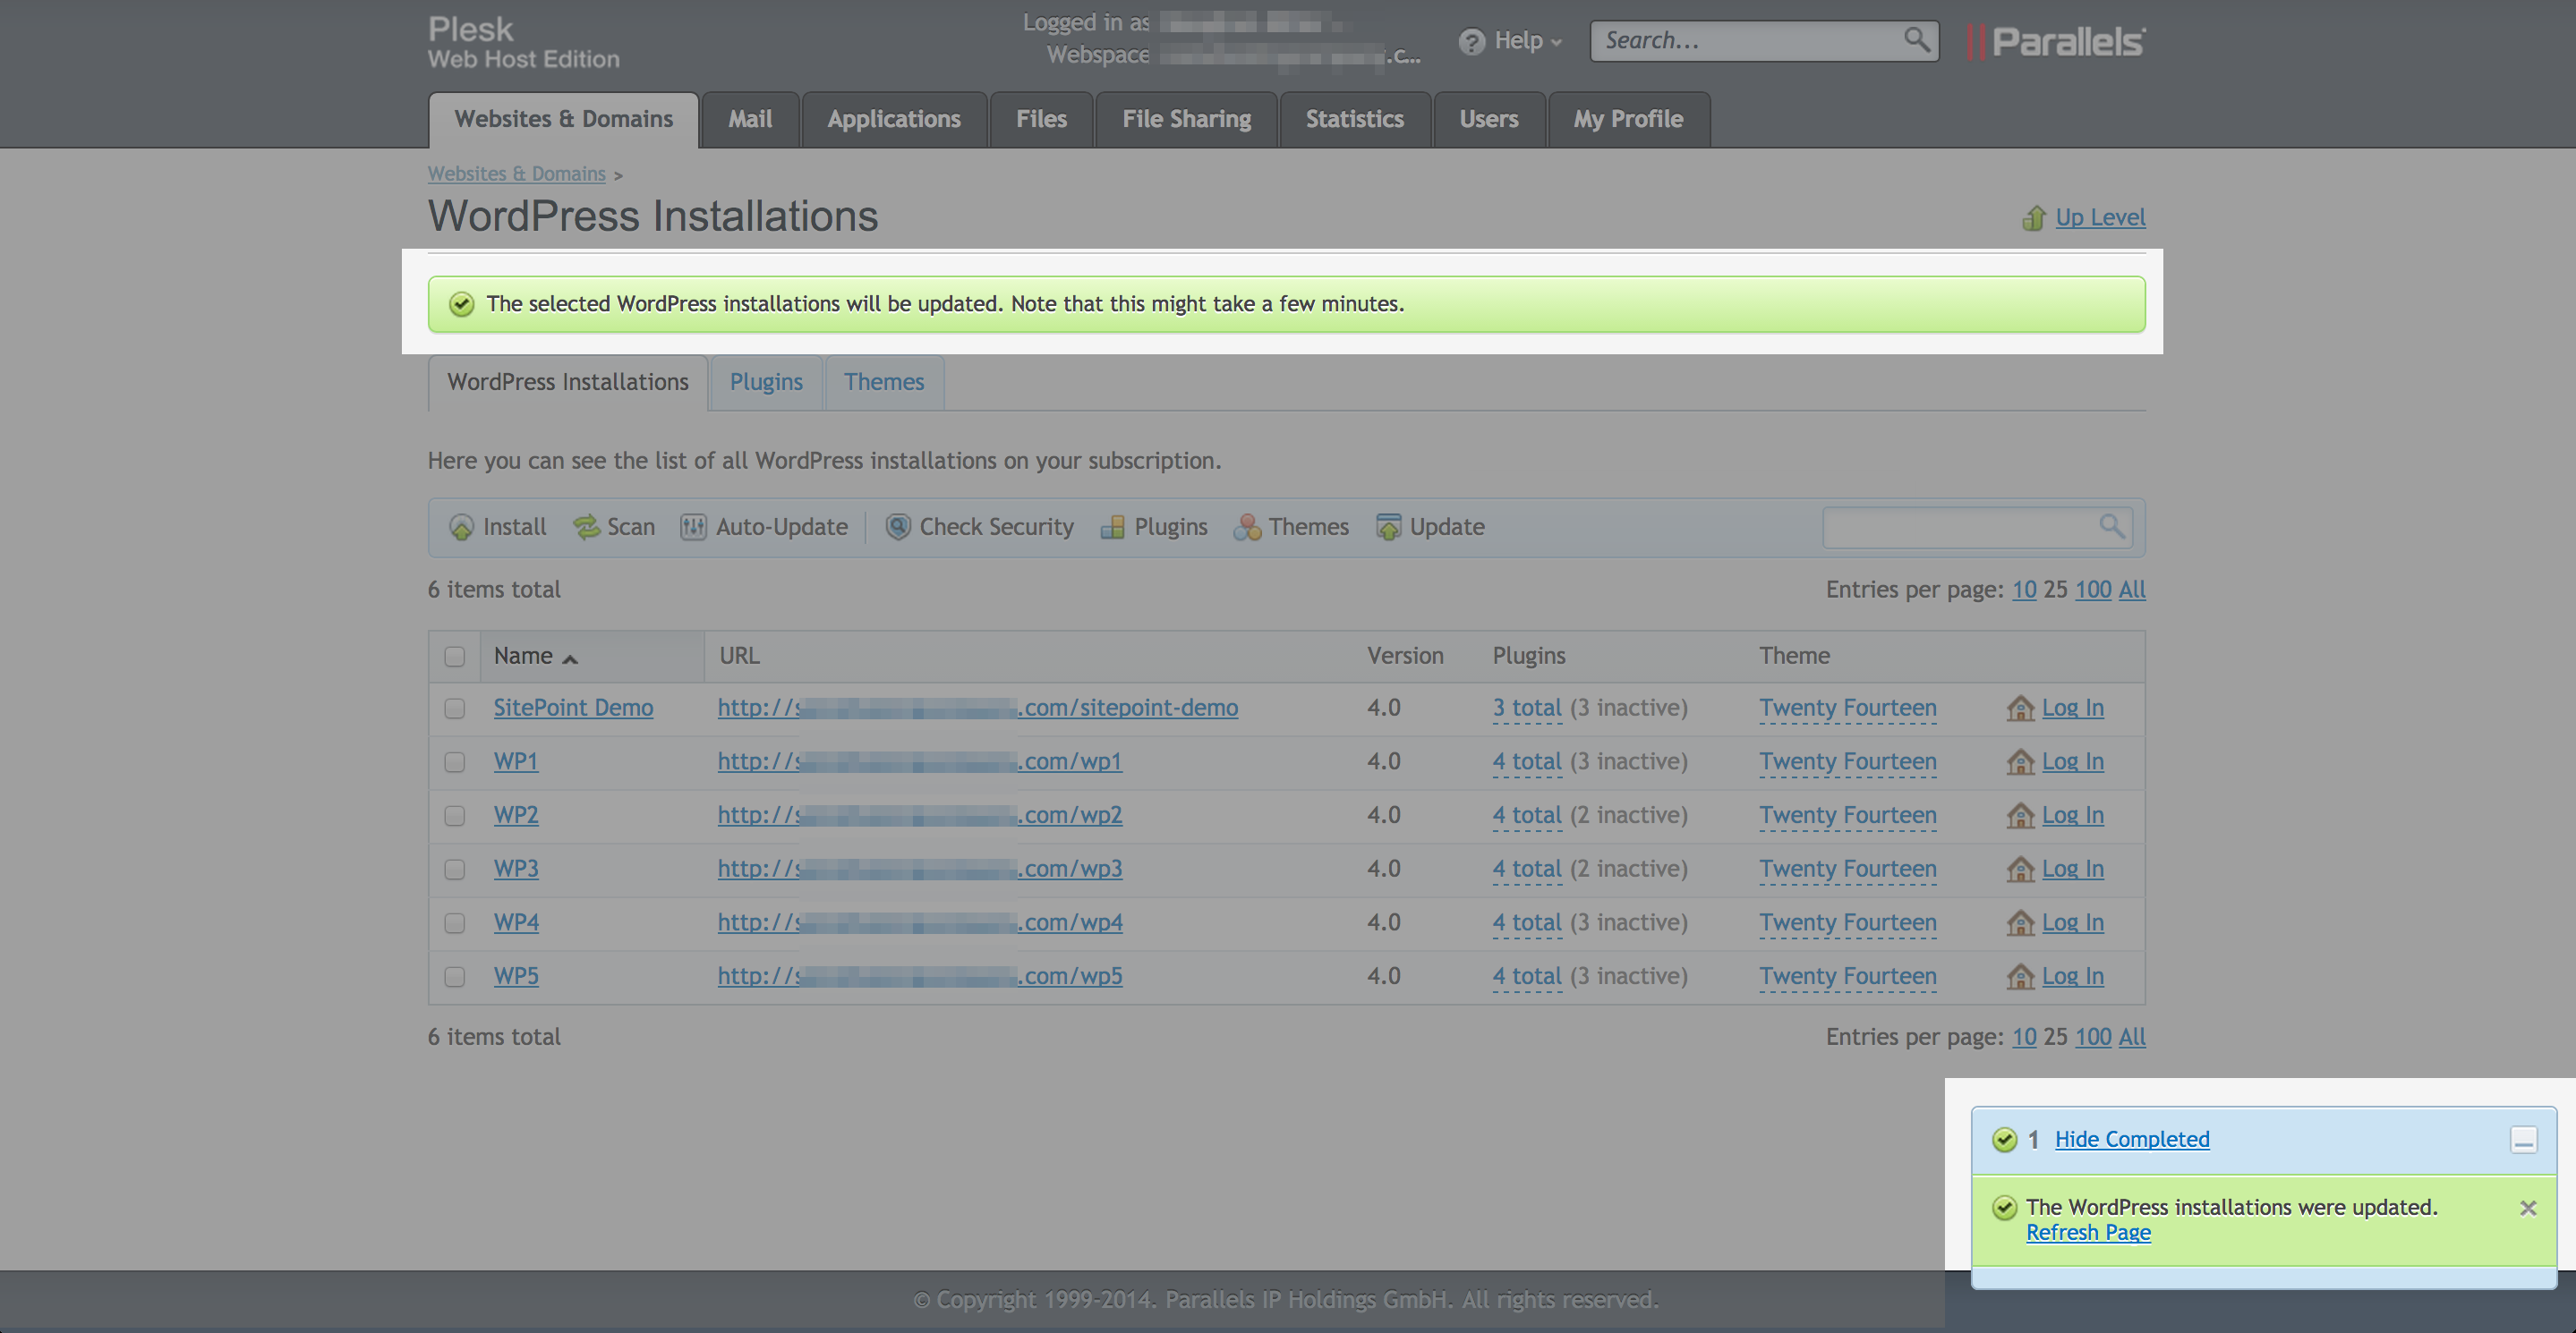The width and height of the screenshot is (2576, 1333).
Task: Click the house icon in WP4 row
Action: coord(2020,923)
